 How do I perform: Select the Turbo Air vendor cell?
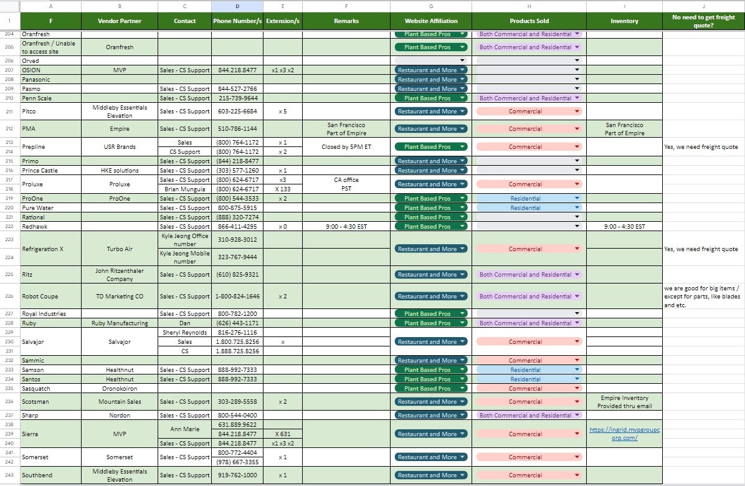[x=119, y=249]
